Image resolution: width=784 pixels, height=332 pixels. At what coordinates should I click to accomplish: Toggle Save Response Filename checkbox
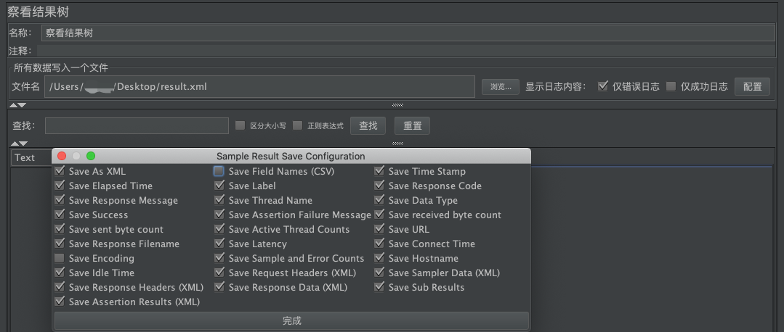pos(60,244)
